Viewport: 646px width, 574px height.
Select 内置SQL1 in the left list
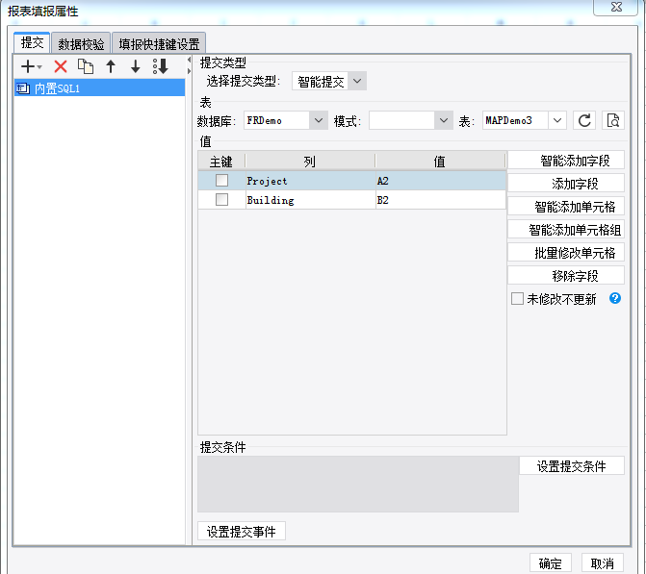point(58,87)
